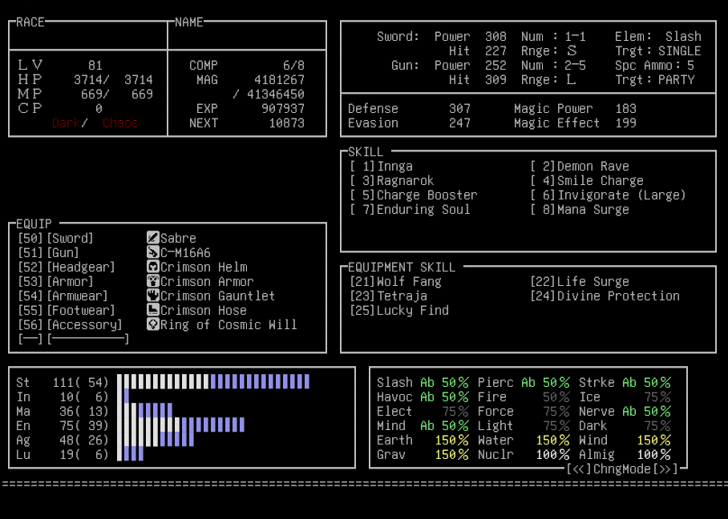
Task: Select equipment skill [22] Life Surge
Action: [580, 282]
